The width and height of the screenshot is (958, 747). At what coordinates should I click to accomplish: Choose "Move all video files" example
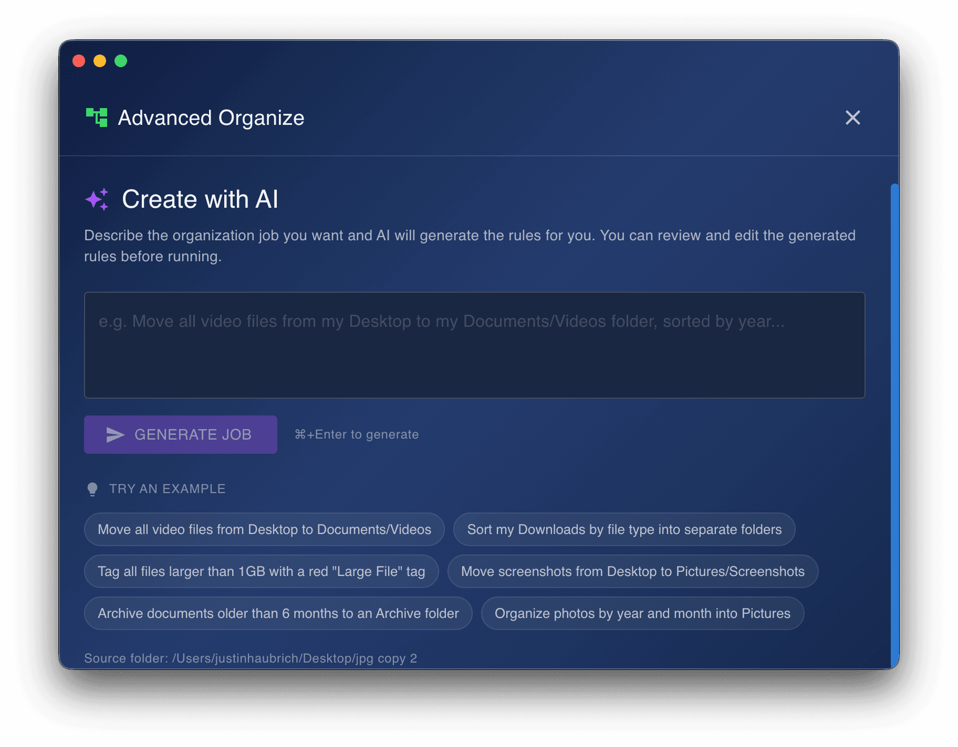(264, 529)
